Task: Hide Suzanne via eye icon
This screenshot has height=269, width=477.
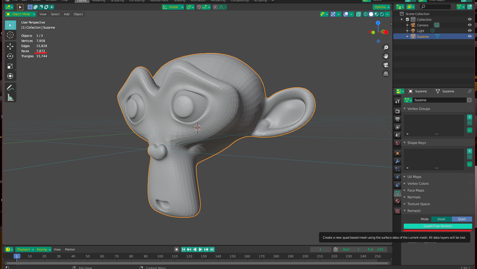Action: pos(470,36)
